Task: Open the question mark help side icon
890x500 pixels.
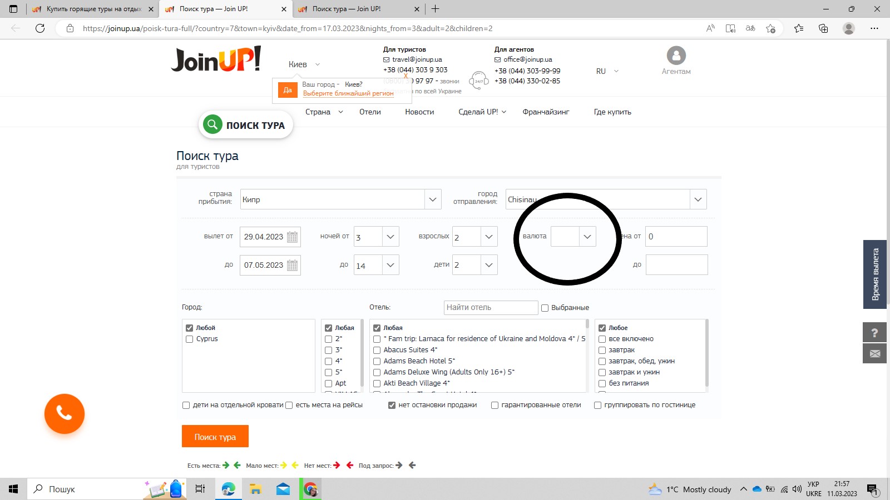Action: (x=874, y=333)
